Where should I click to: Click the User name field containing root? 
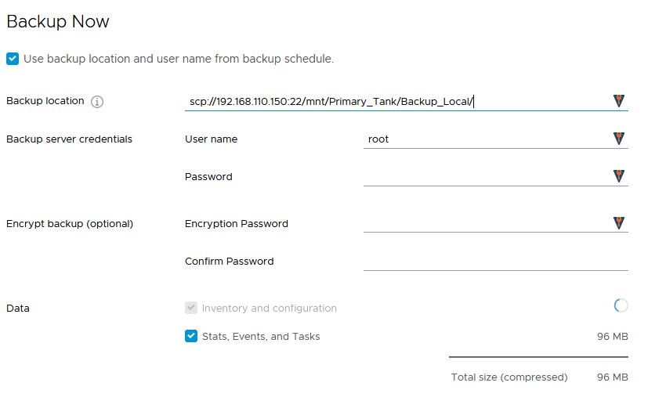click(x=486, y=139)
